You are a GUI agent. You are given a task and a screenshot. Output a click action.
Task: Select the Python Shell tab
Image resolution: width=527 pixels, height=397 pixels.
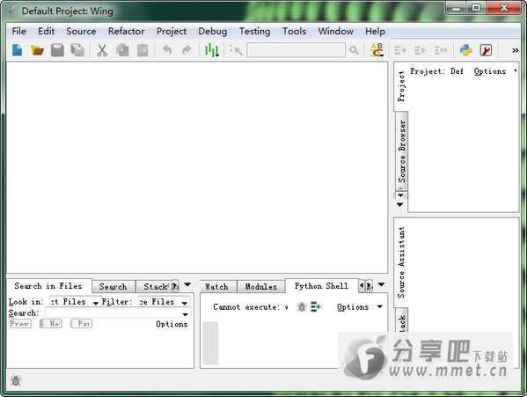pyautogui.click(x=321, y=286)
